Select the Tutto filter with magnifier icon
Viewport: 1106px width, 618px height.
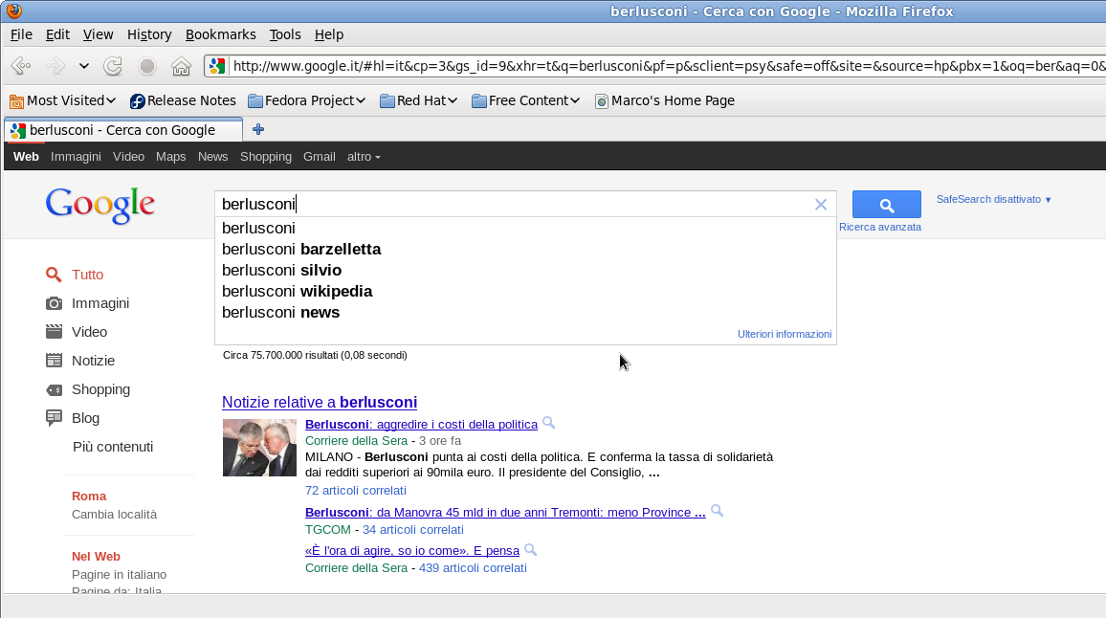(54, 275)
